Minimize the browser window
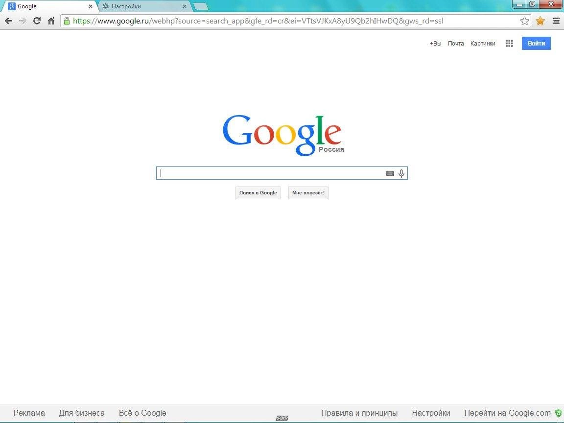The width and height of the screenshot is (564, 423). coord(519,4)
